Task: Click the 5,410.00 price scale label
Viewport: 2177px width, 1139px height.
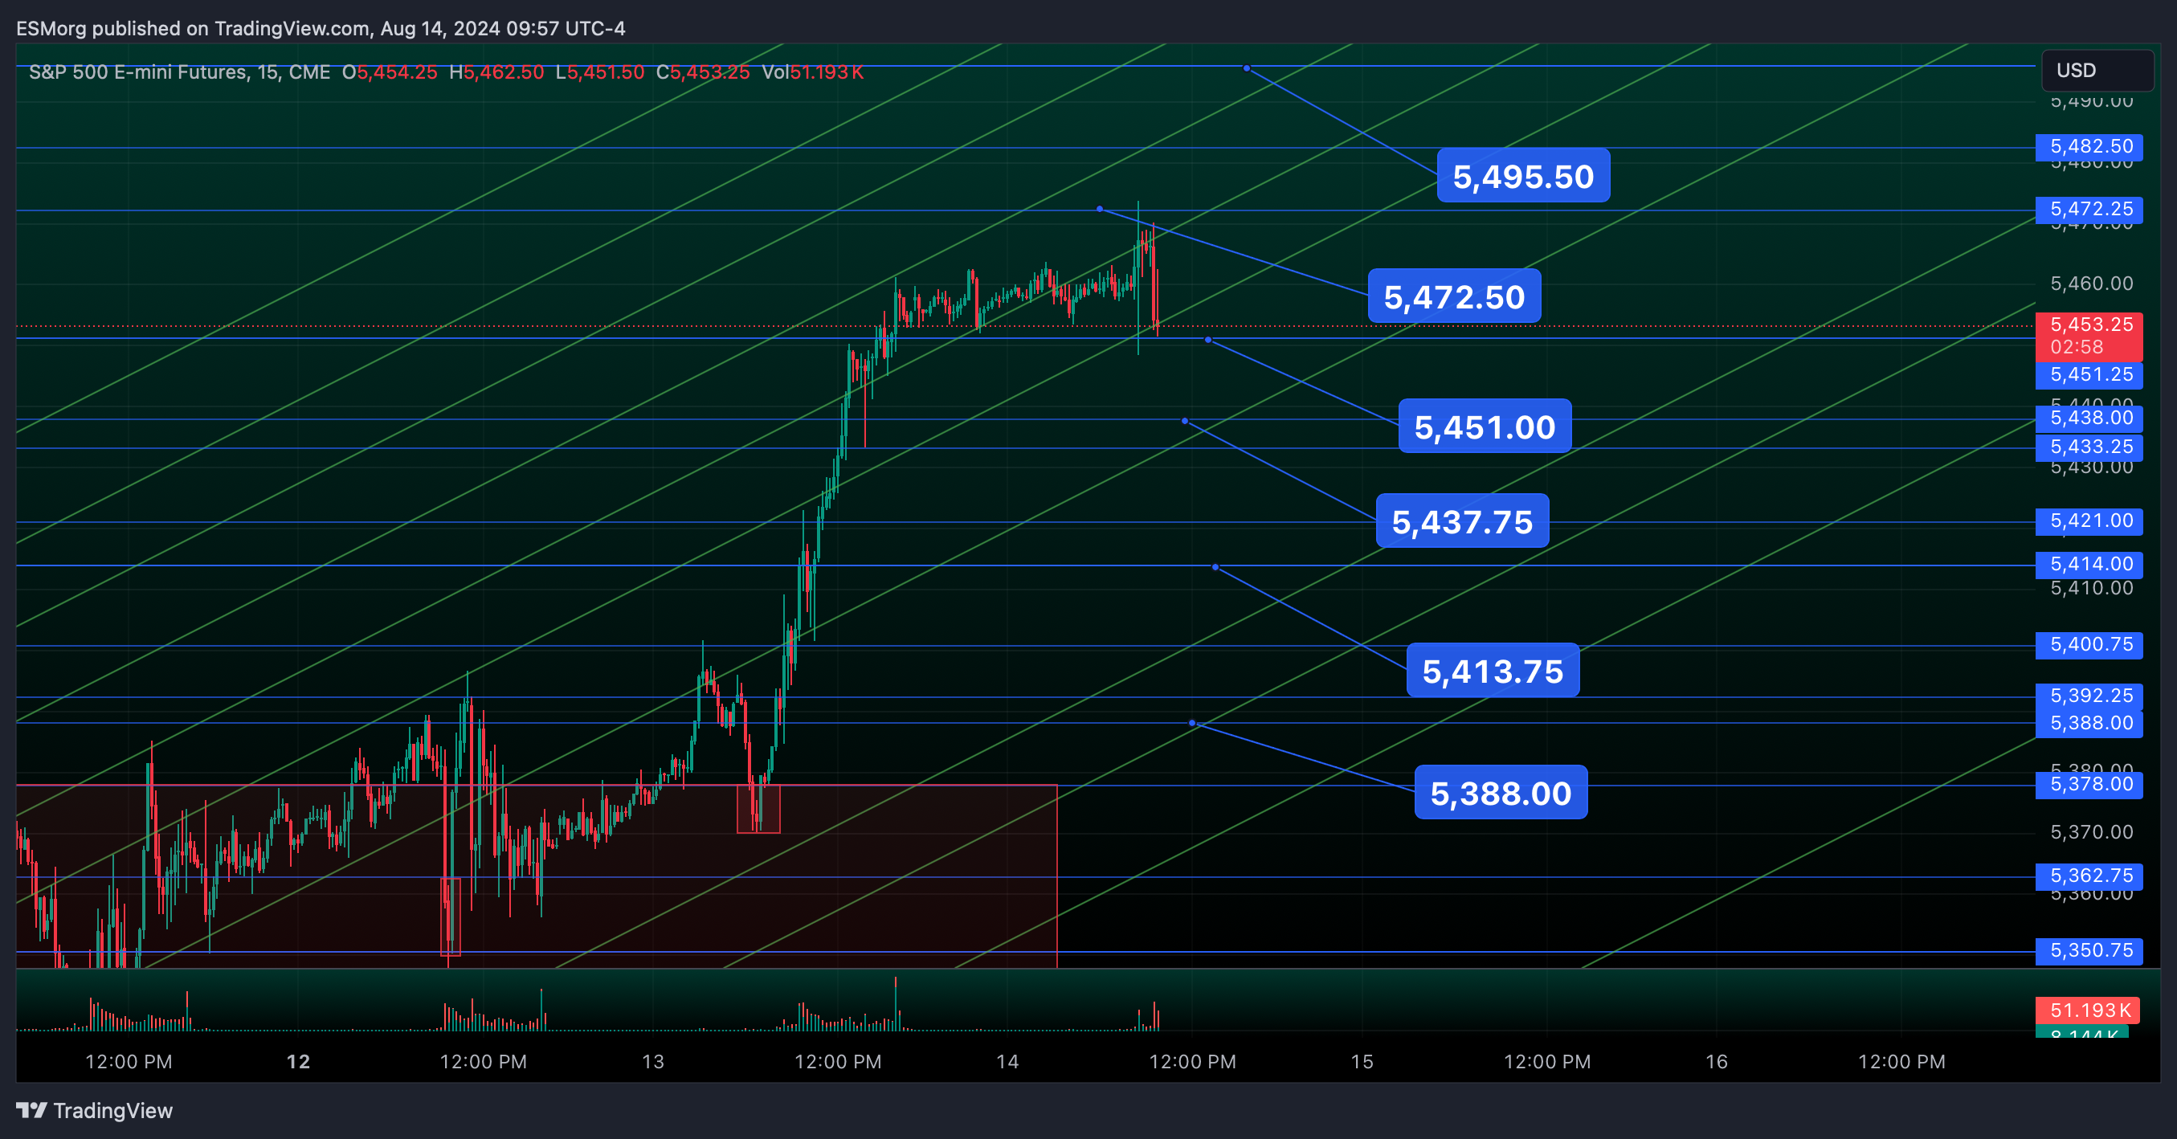Action: pos(2092,588)
